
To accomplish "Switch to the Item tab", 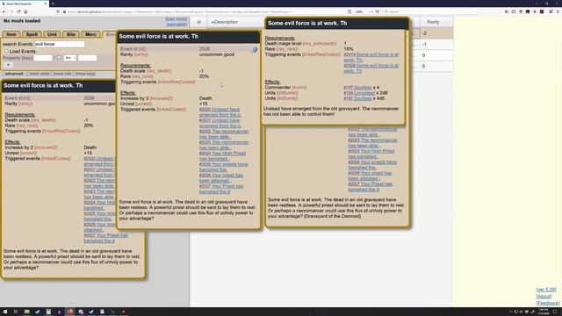I will coord(11,34).
